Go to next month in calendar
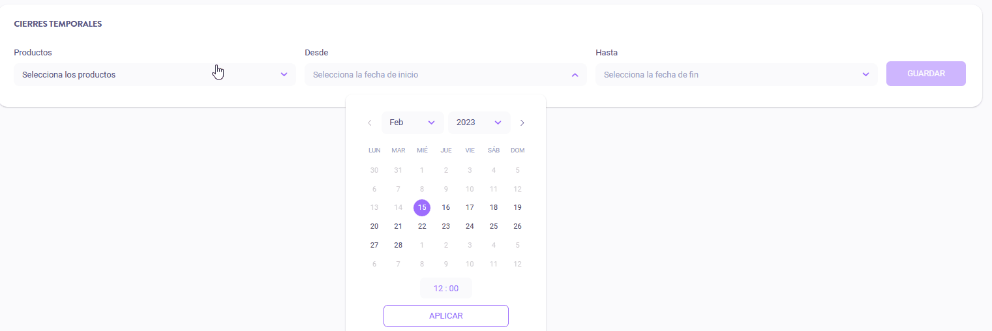 [522, 122]
